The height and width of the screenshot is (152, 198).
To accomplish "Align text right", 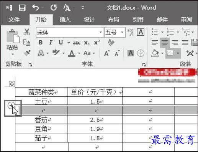I will click(175, 43).
